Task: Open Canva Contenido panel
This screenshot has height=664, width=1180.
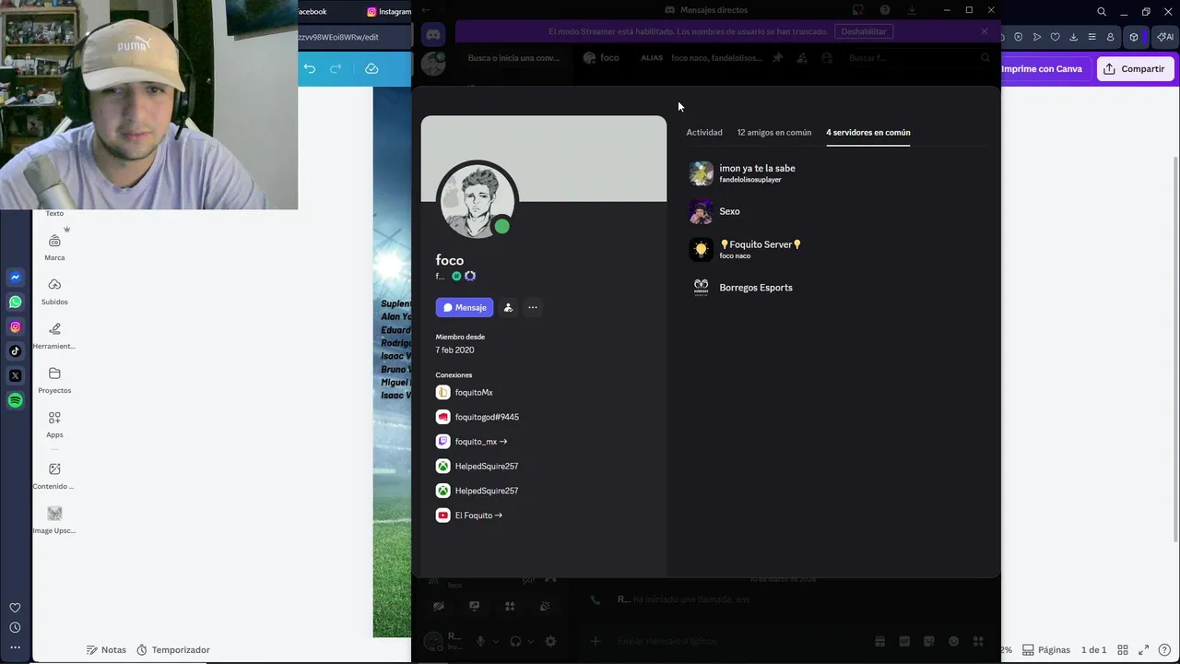Action: coord(54,476)
